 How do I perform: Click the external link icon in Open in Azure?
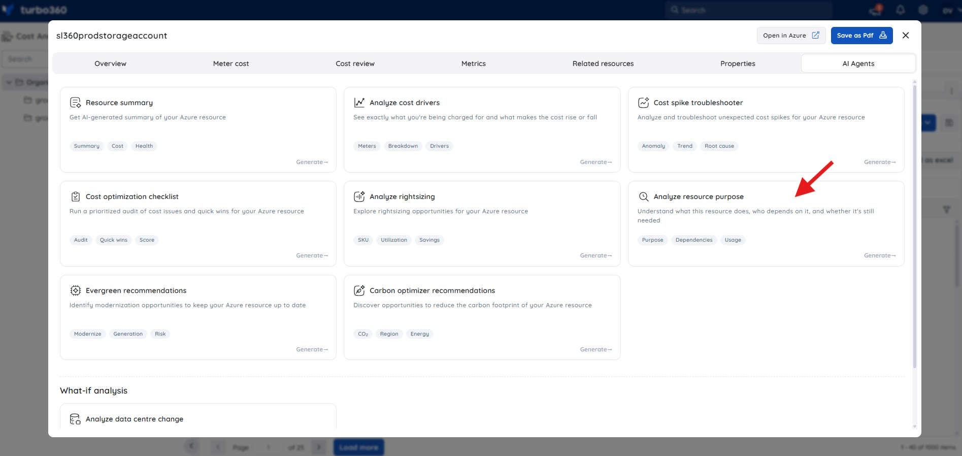pyautogui.click(x=815, y=35)
